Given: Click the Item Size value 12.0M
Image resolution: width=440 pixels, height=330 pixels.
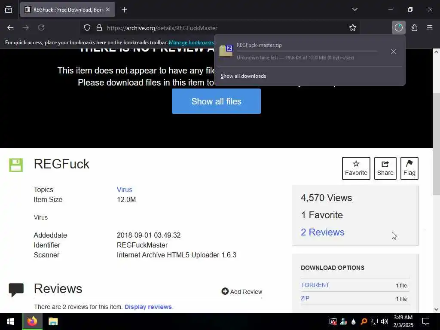Looking at the screenshot, I should coord(126,199).
